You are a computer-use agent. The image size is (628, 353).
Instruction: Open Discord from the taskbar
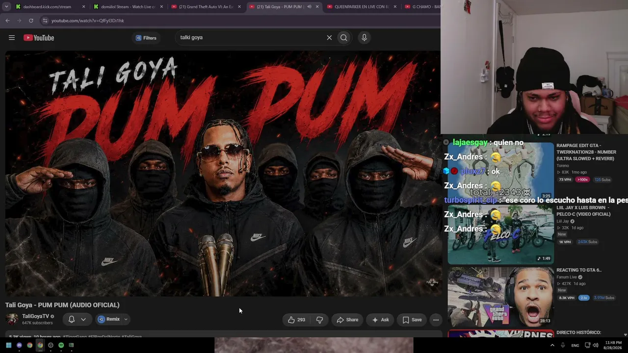point(19,345)
